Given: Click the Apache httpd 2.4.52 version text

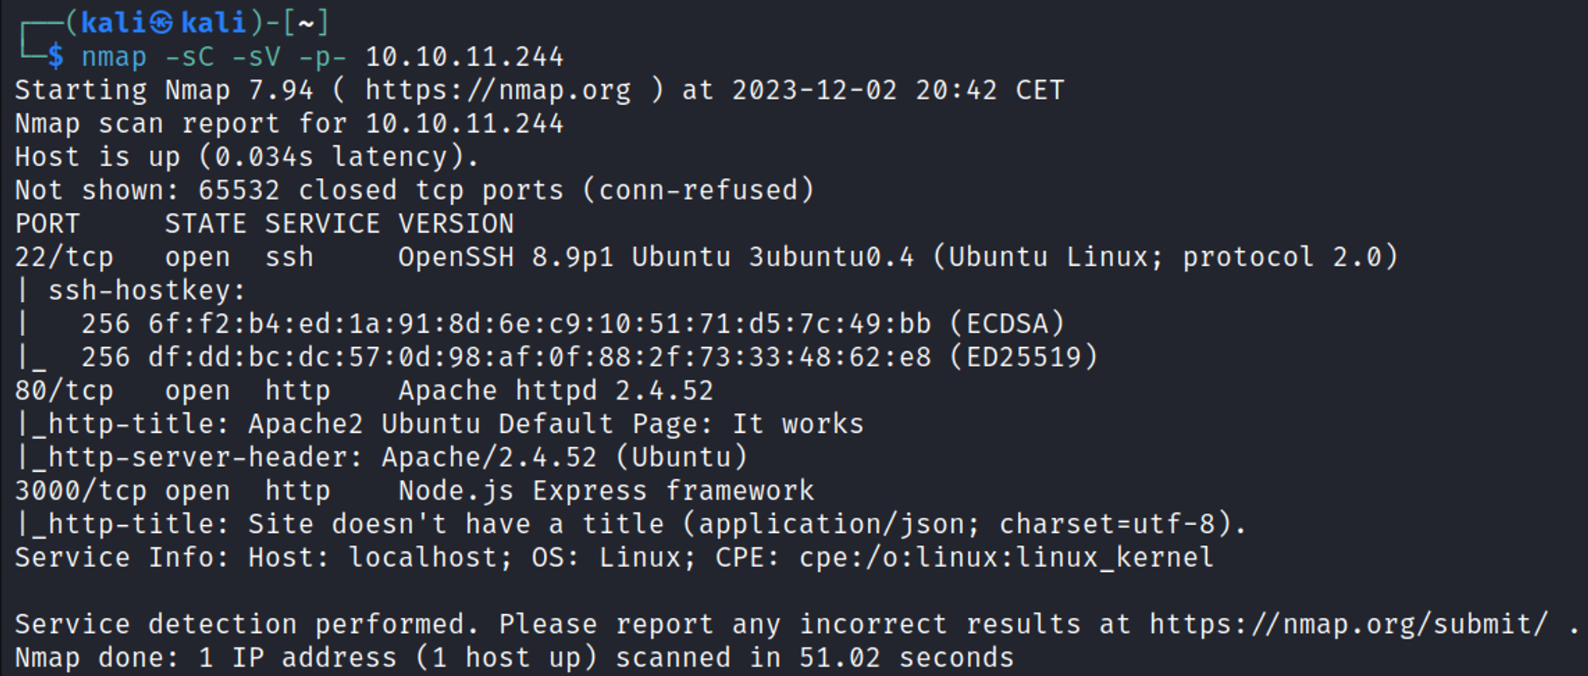Looking at the screenshot, I should (x=556, y=391).
